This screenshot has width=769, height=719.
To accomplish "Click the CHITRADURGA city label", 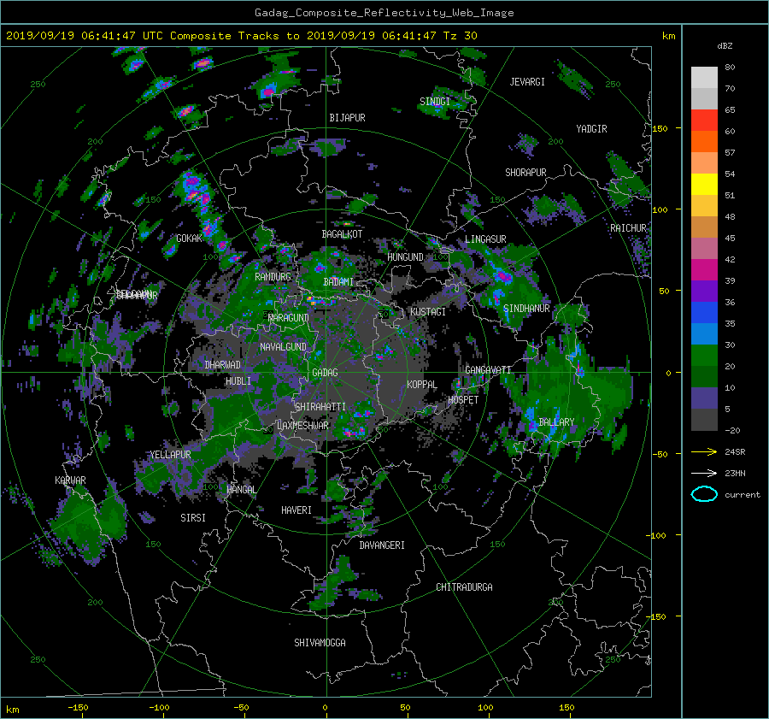I will click(464, 587).
